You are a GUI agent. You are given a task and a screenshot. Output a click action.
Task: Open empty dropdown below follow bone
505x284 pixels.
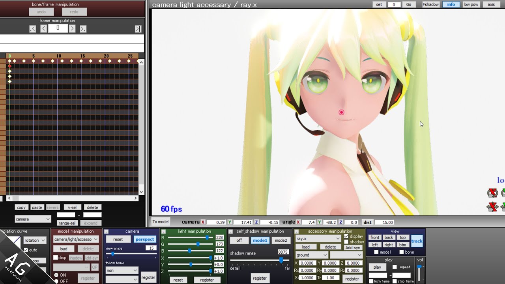tap(122, 279)
